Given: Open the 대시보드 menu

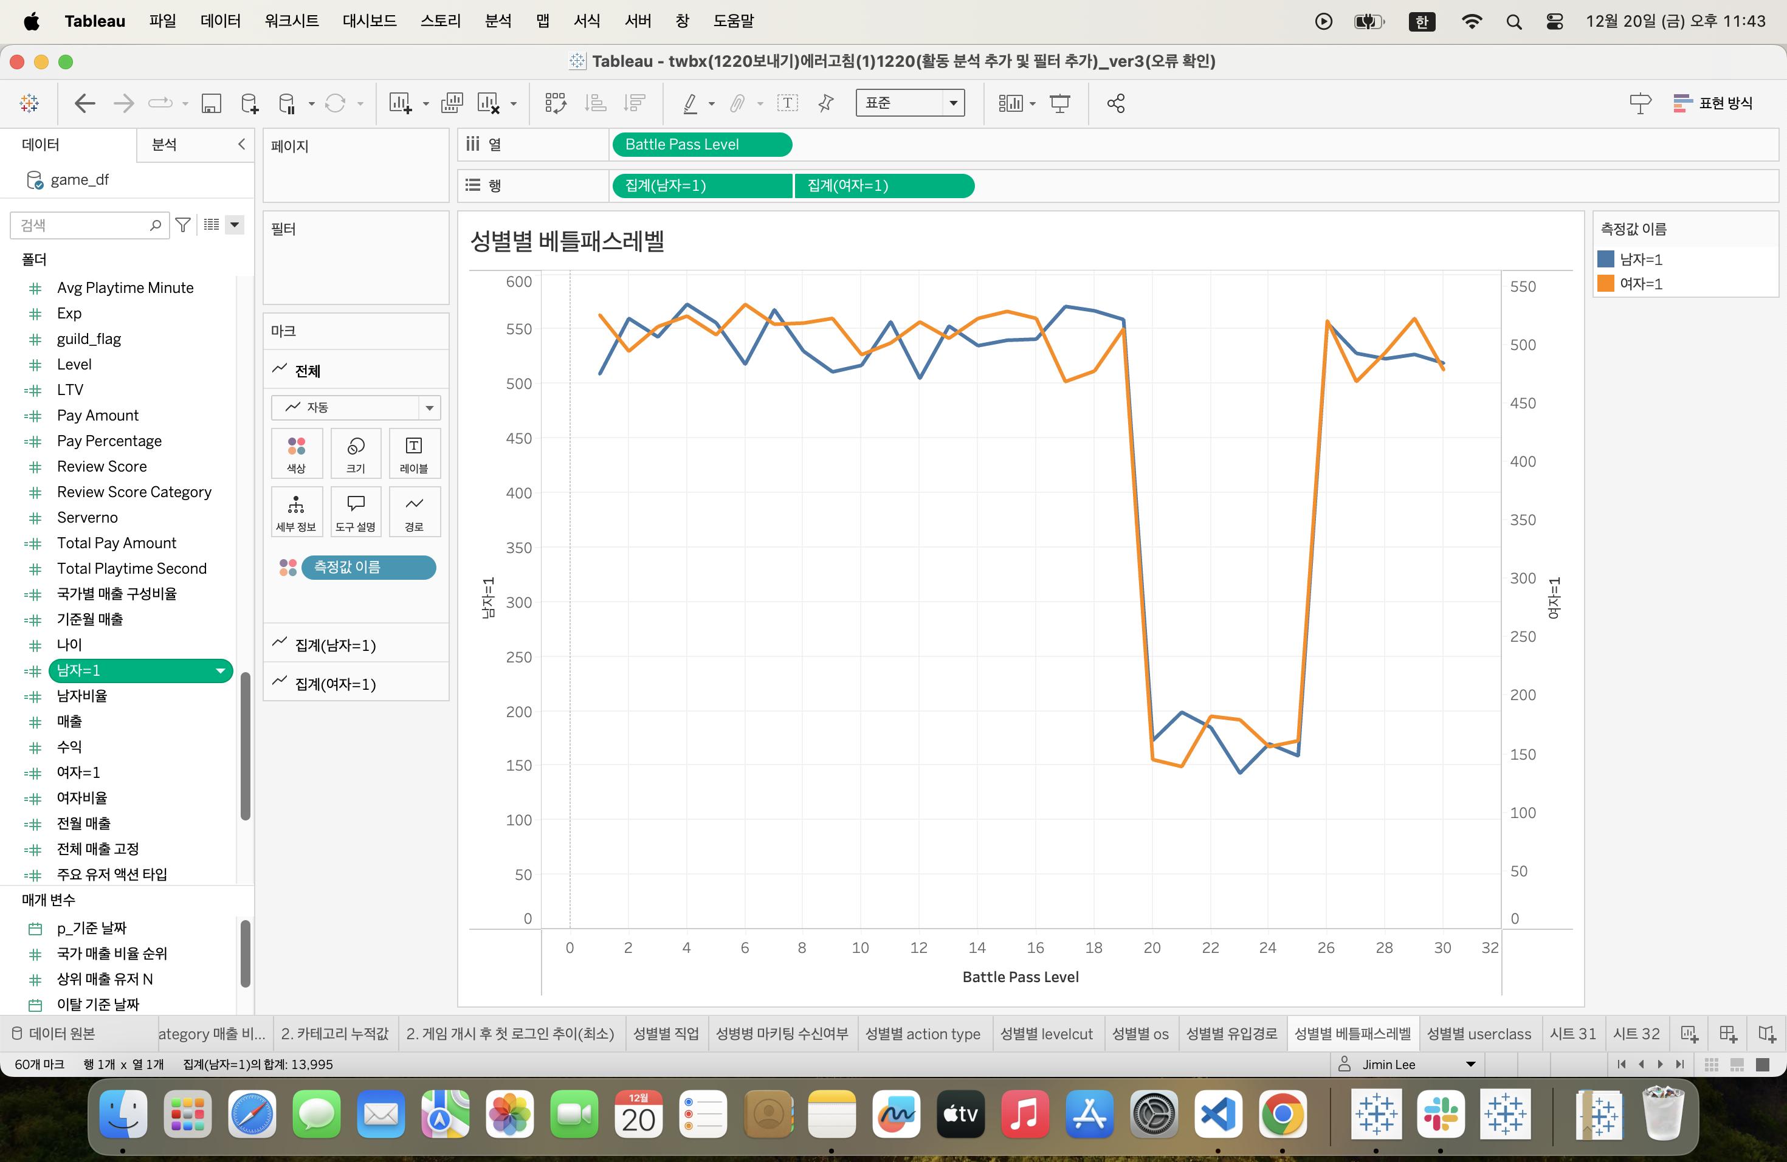Looking at the screenshot, I should [370, 21].
